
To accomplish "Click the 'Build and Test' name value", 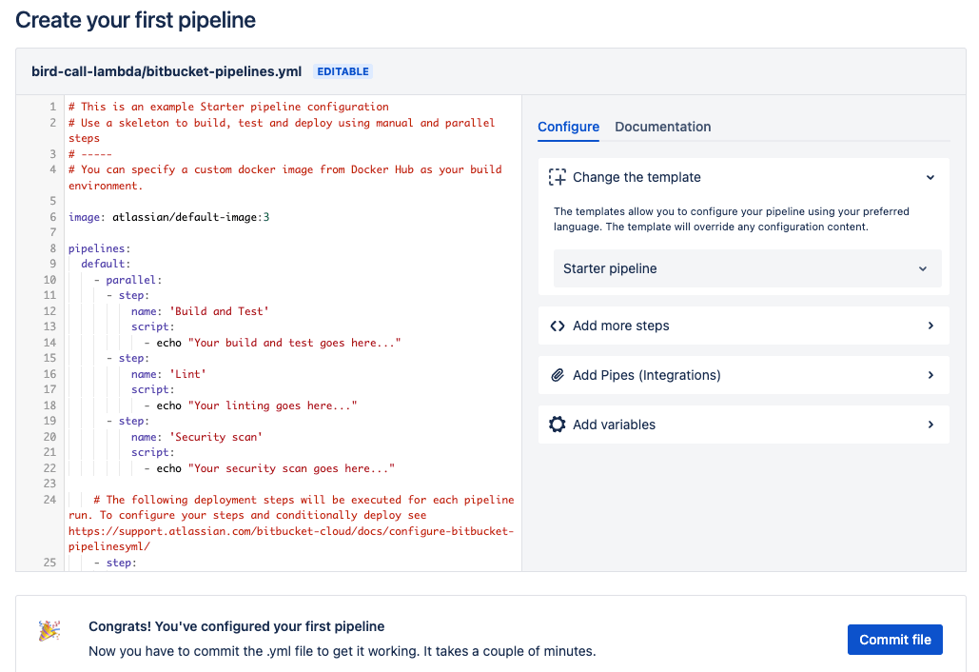I will click(x=219, y=311).
